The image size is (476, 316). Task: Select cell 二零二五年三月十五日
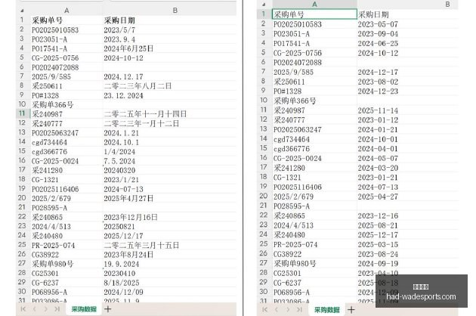[x=141, y=245]
